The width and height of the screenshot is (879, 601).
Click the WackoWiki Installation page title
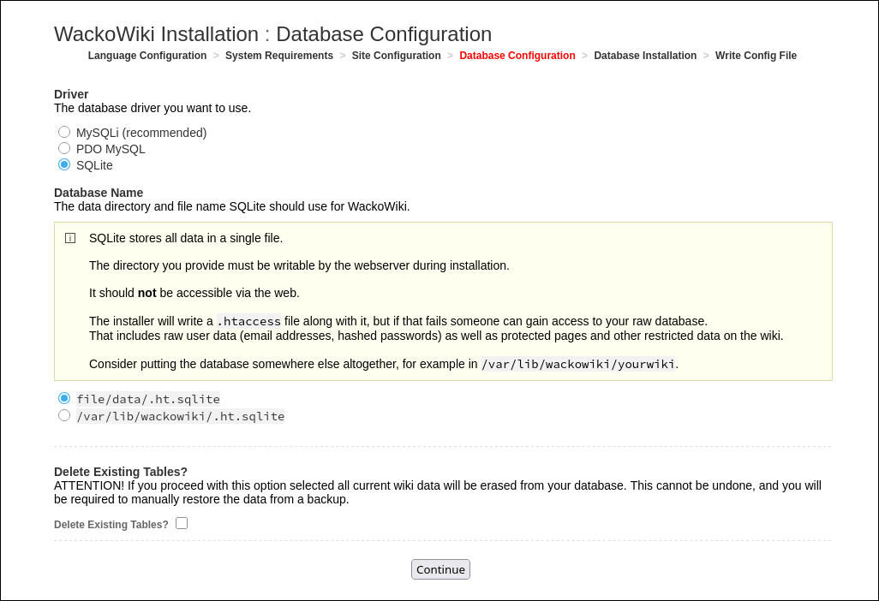pyautogui.click(x=272, y=34)
